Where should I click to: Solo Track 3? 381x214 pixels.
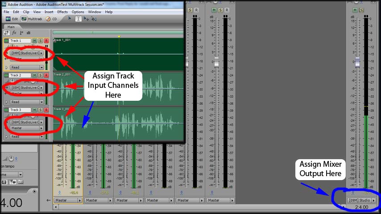40,110
